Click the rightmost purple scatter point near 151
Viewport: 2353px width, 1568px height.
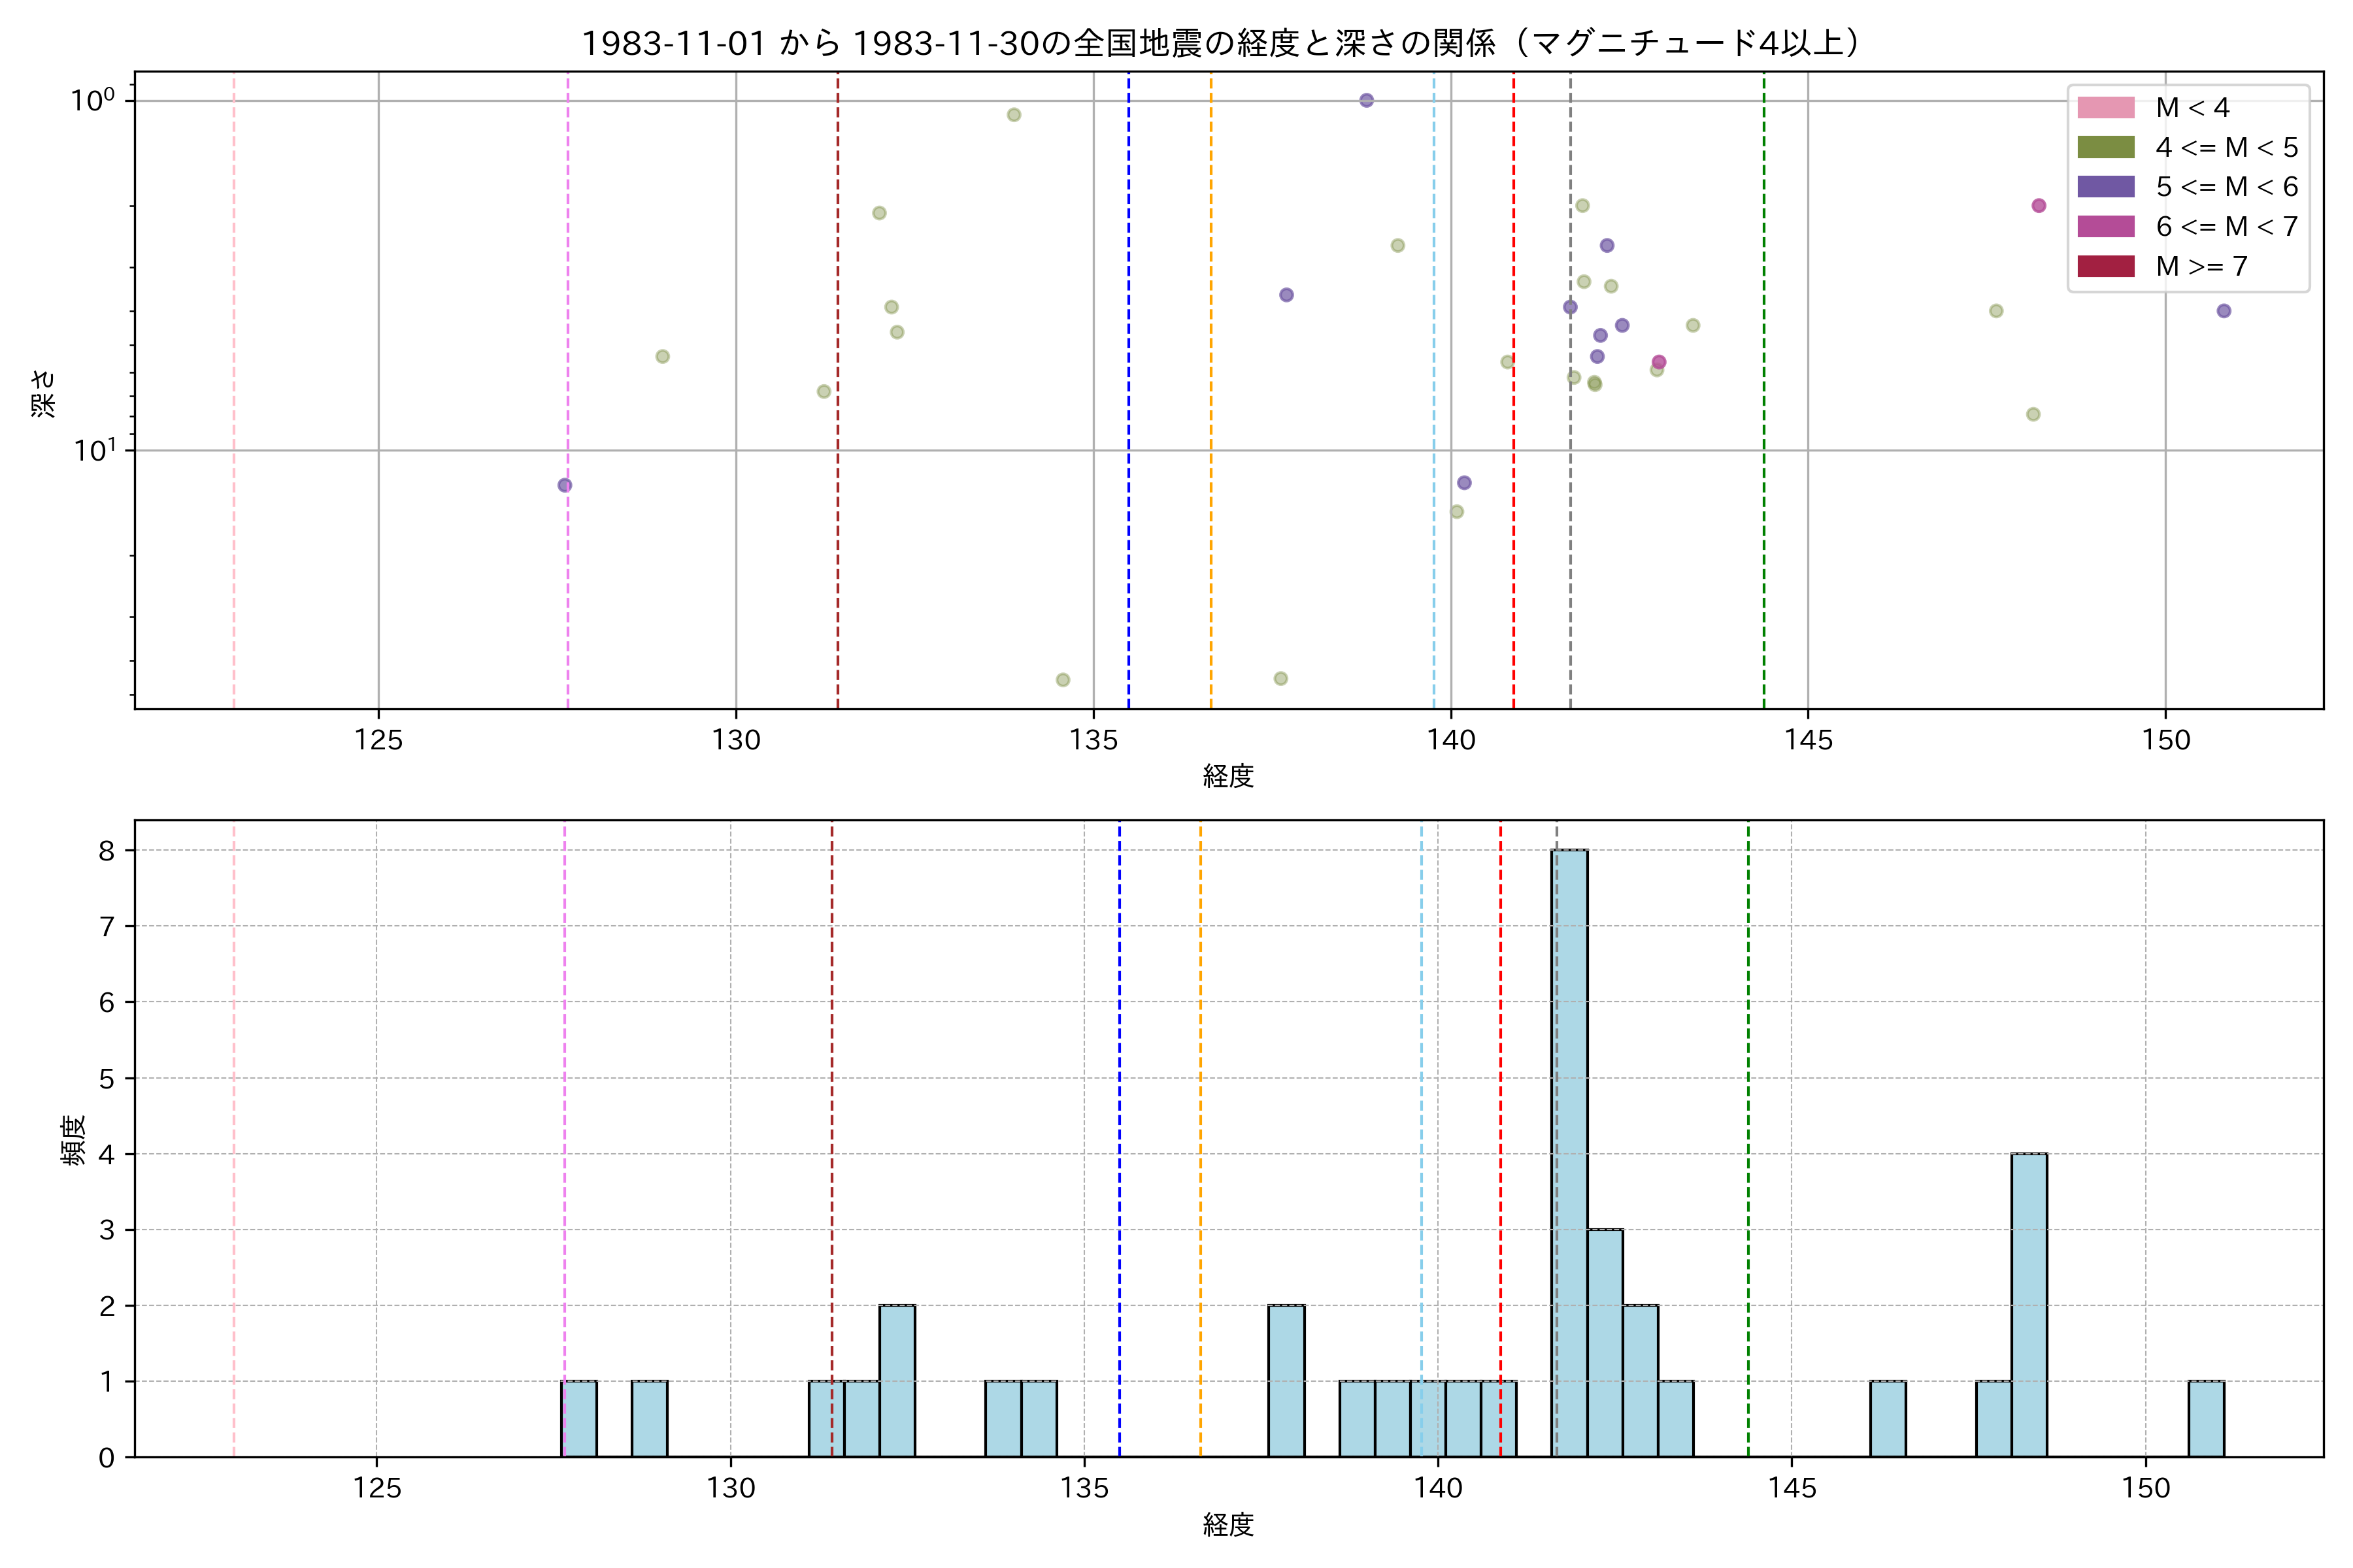coord(2224,311)
